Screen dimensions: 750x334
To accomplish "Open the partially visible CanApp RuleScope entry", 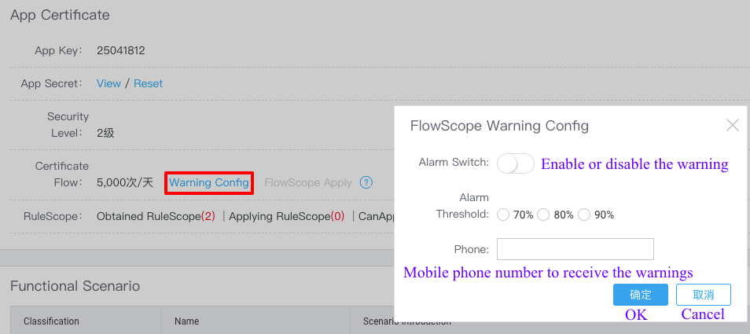I will [x=377, y=216].
